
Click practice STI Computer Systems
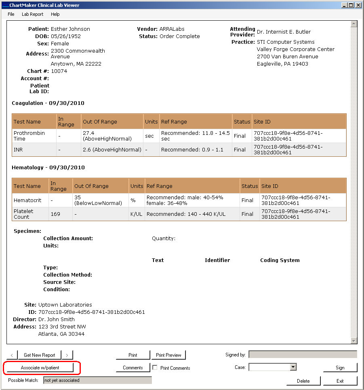pos(286,42)
